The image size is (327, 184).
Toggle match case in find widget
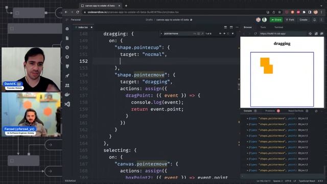click(195, 33)
